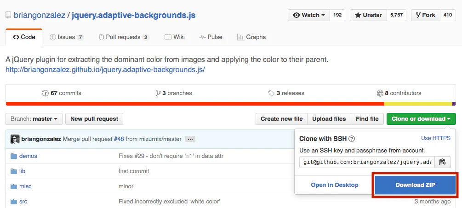
Task: Toggle the Clone or download dropdown
Action: 421,119
